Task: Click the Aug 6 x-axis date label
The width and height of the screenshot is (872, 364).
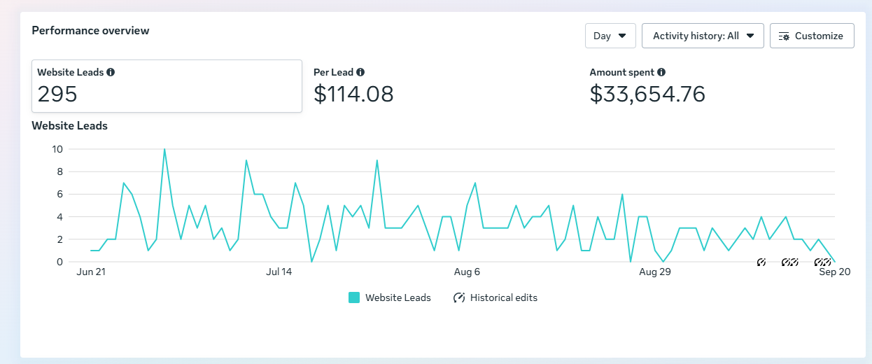Action: click(467, 272)
